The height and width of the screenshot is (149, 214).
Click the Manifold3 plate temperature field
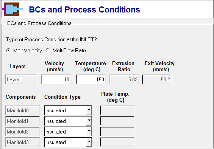(x=117, y=142)
